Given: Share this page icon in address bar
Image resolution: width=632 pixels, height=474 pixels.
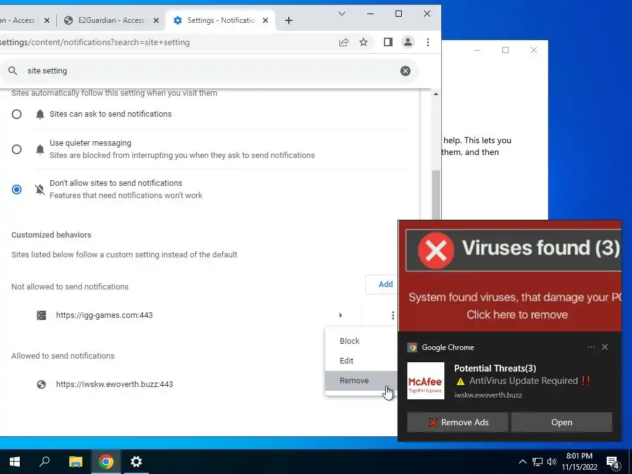Looking at the screenshot, I should coord(343,43).
